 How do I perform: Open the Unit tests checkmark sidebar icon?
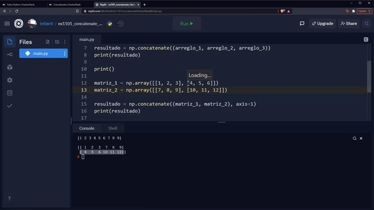10,106
